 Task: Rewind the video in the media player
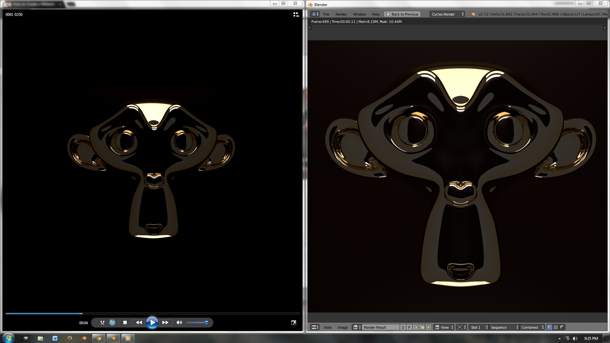(139, 323)
